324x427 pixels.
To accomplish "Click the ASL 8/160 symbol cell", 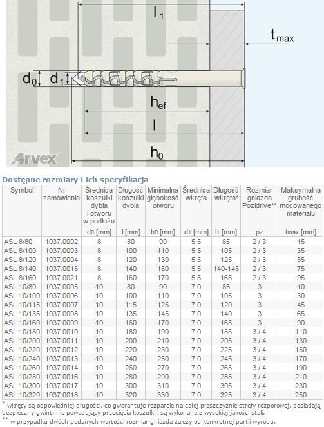I will coord(20,278).
